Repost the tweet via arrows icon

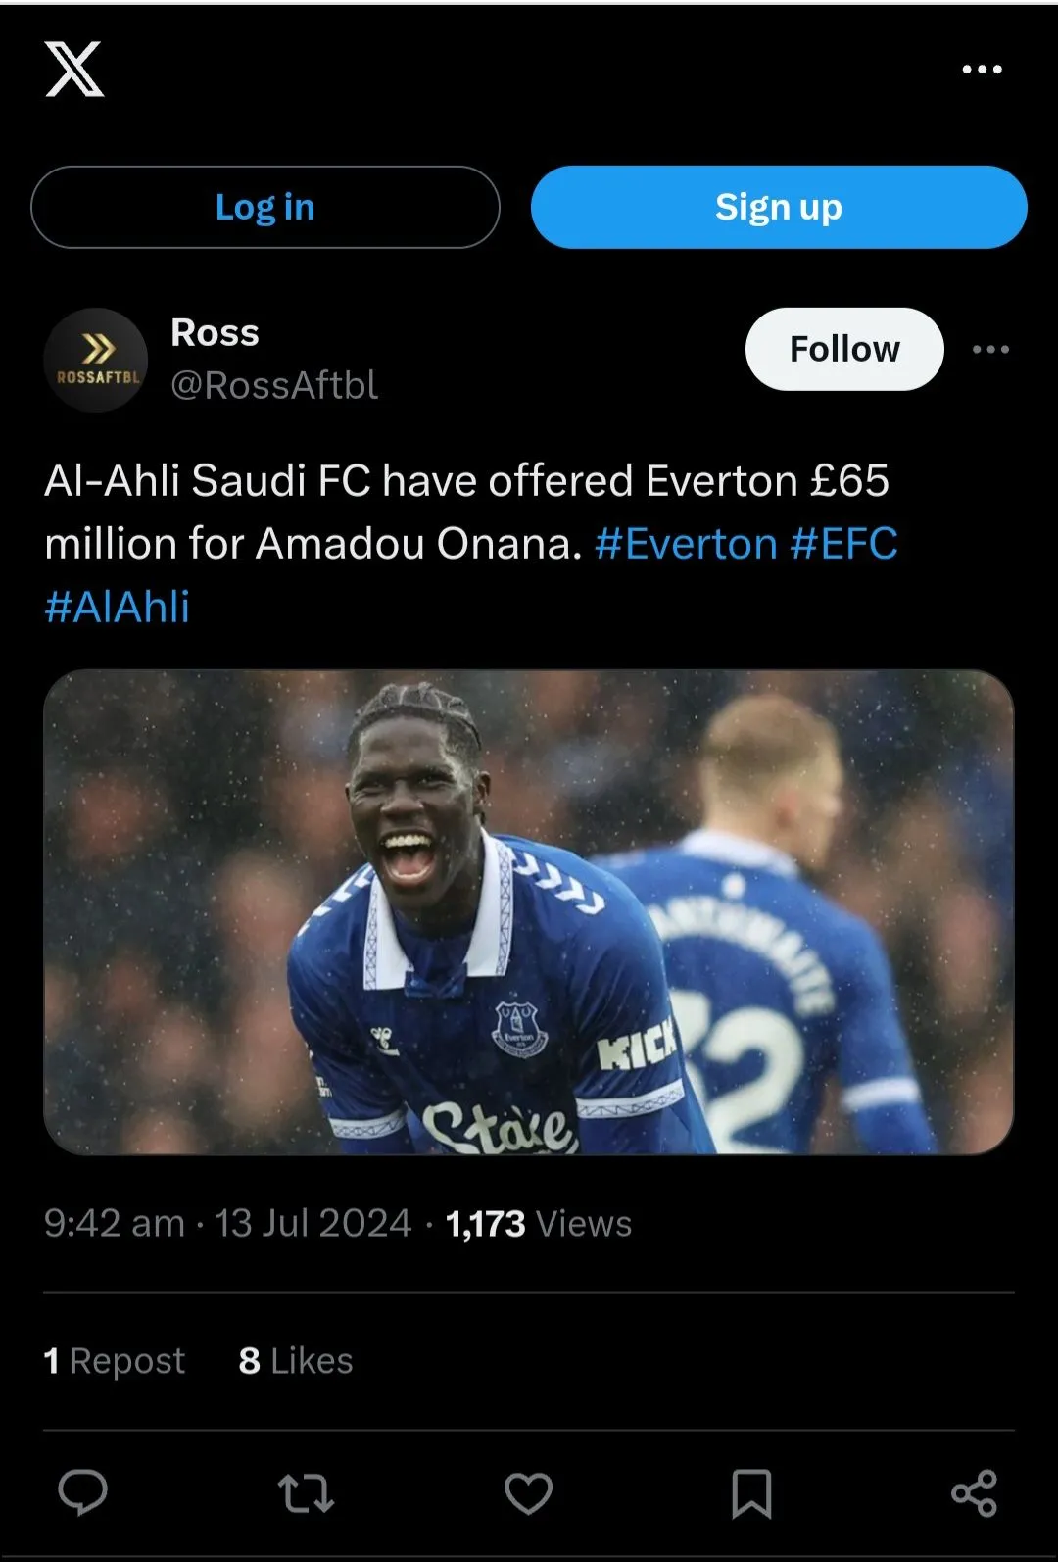pos(307,1493)
